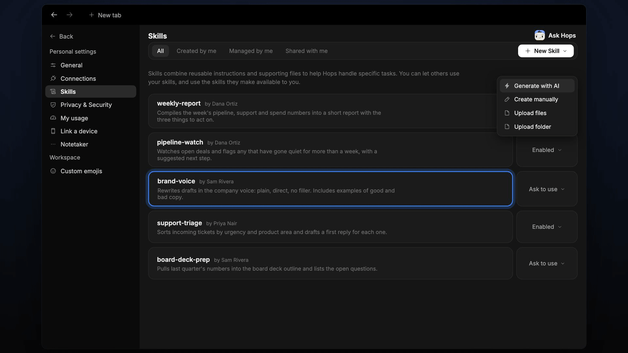Choose Upload folder from the menu
This screenshot has height=353, width=628.
[537, 127]
